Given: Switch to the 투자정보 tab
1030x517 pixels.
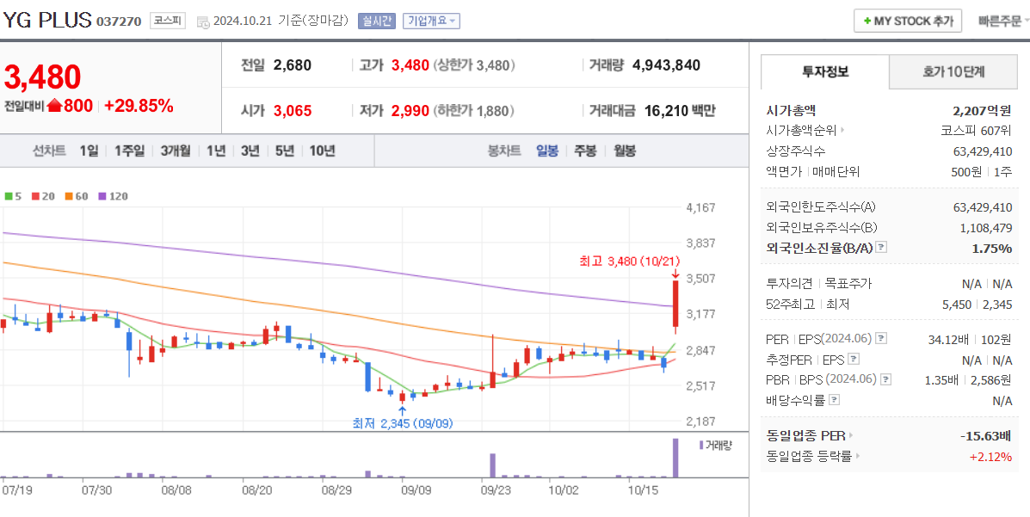Looking at the screenshot, I should tap(825, 71).
